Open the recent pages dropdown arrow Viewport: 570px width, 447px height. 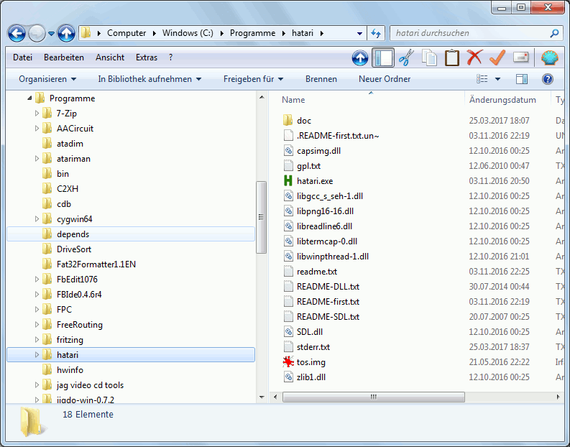tap(51, 34)
